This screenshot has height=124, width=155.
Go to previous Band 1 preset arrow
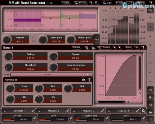pos(115,48)
